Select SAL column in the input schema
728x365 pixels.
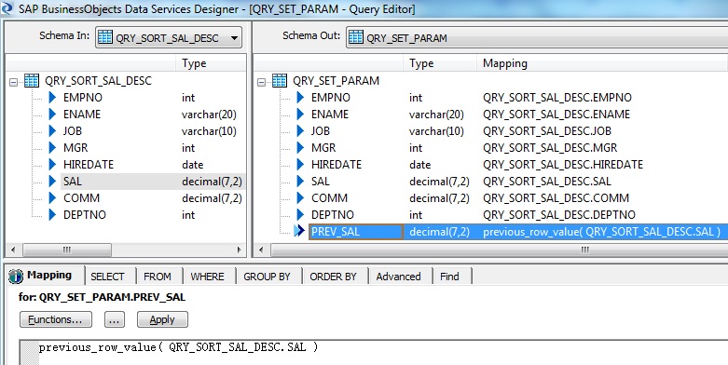click(x=73, y=182)
